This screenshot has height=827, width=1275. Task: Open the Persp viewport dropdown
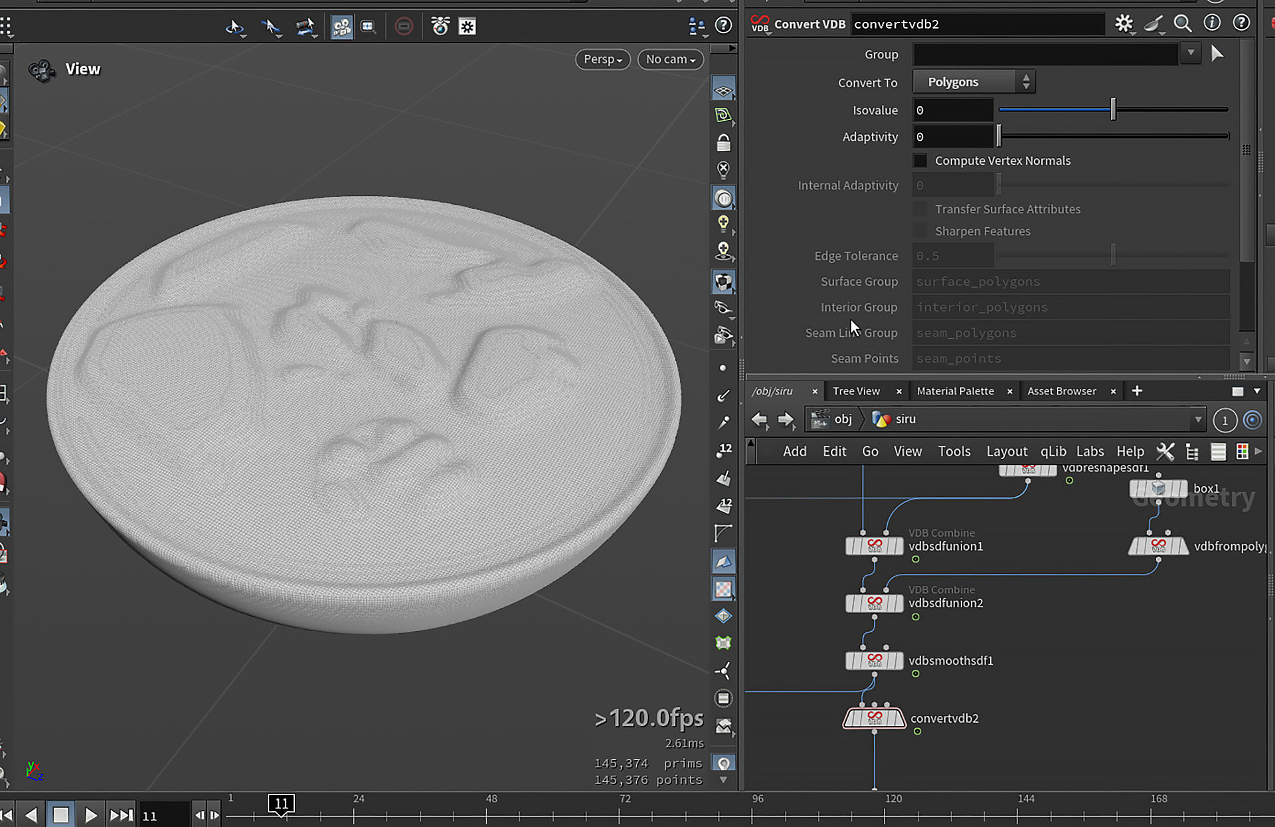point(602,59)
